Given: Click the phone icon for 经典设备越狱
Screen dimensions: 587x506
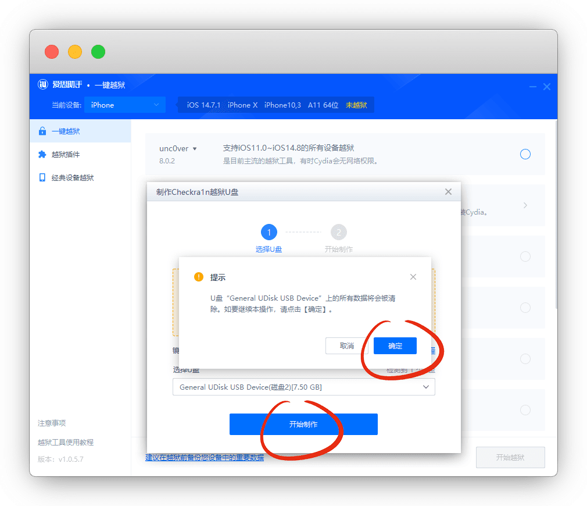Looking at the screenshot, I should click(x=42, y=178).
